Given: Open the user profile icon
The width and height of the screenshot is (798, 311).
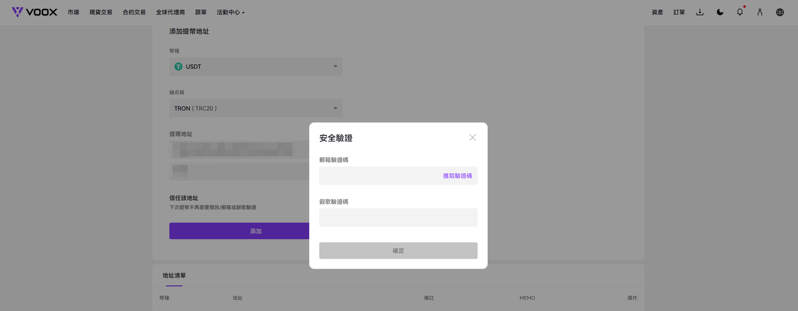Looking at the screenshot, I should point(760,12).
